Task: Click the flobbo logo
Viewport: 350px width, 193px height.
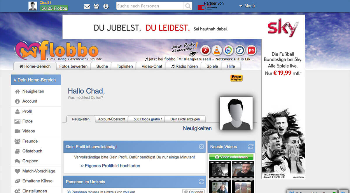Action: [56, 50]
